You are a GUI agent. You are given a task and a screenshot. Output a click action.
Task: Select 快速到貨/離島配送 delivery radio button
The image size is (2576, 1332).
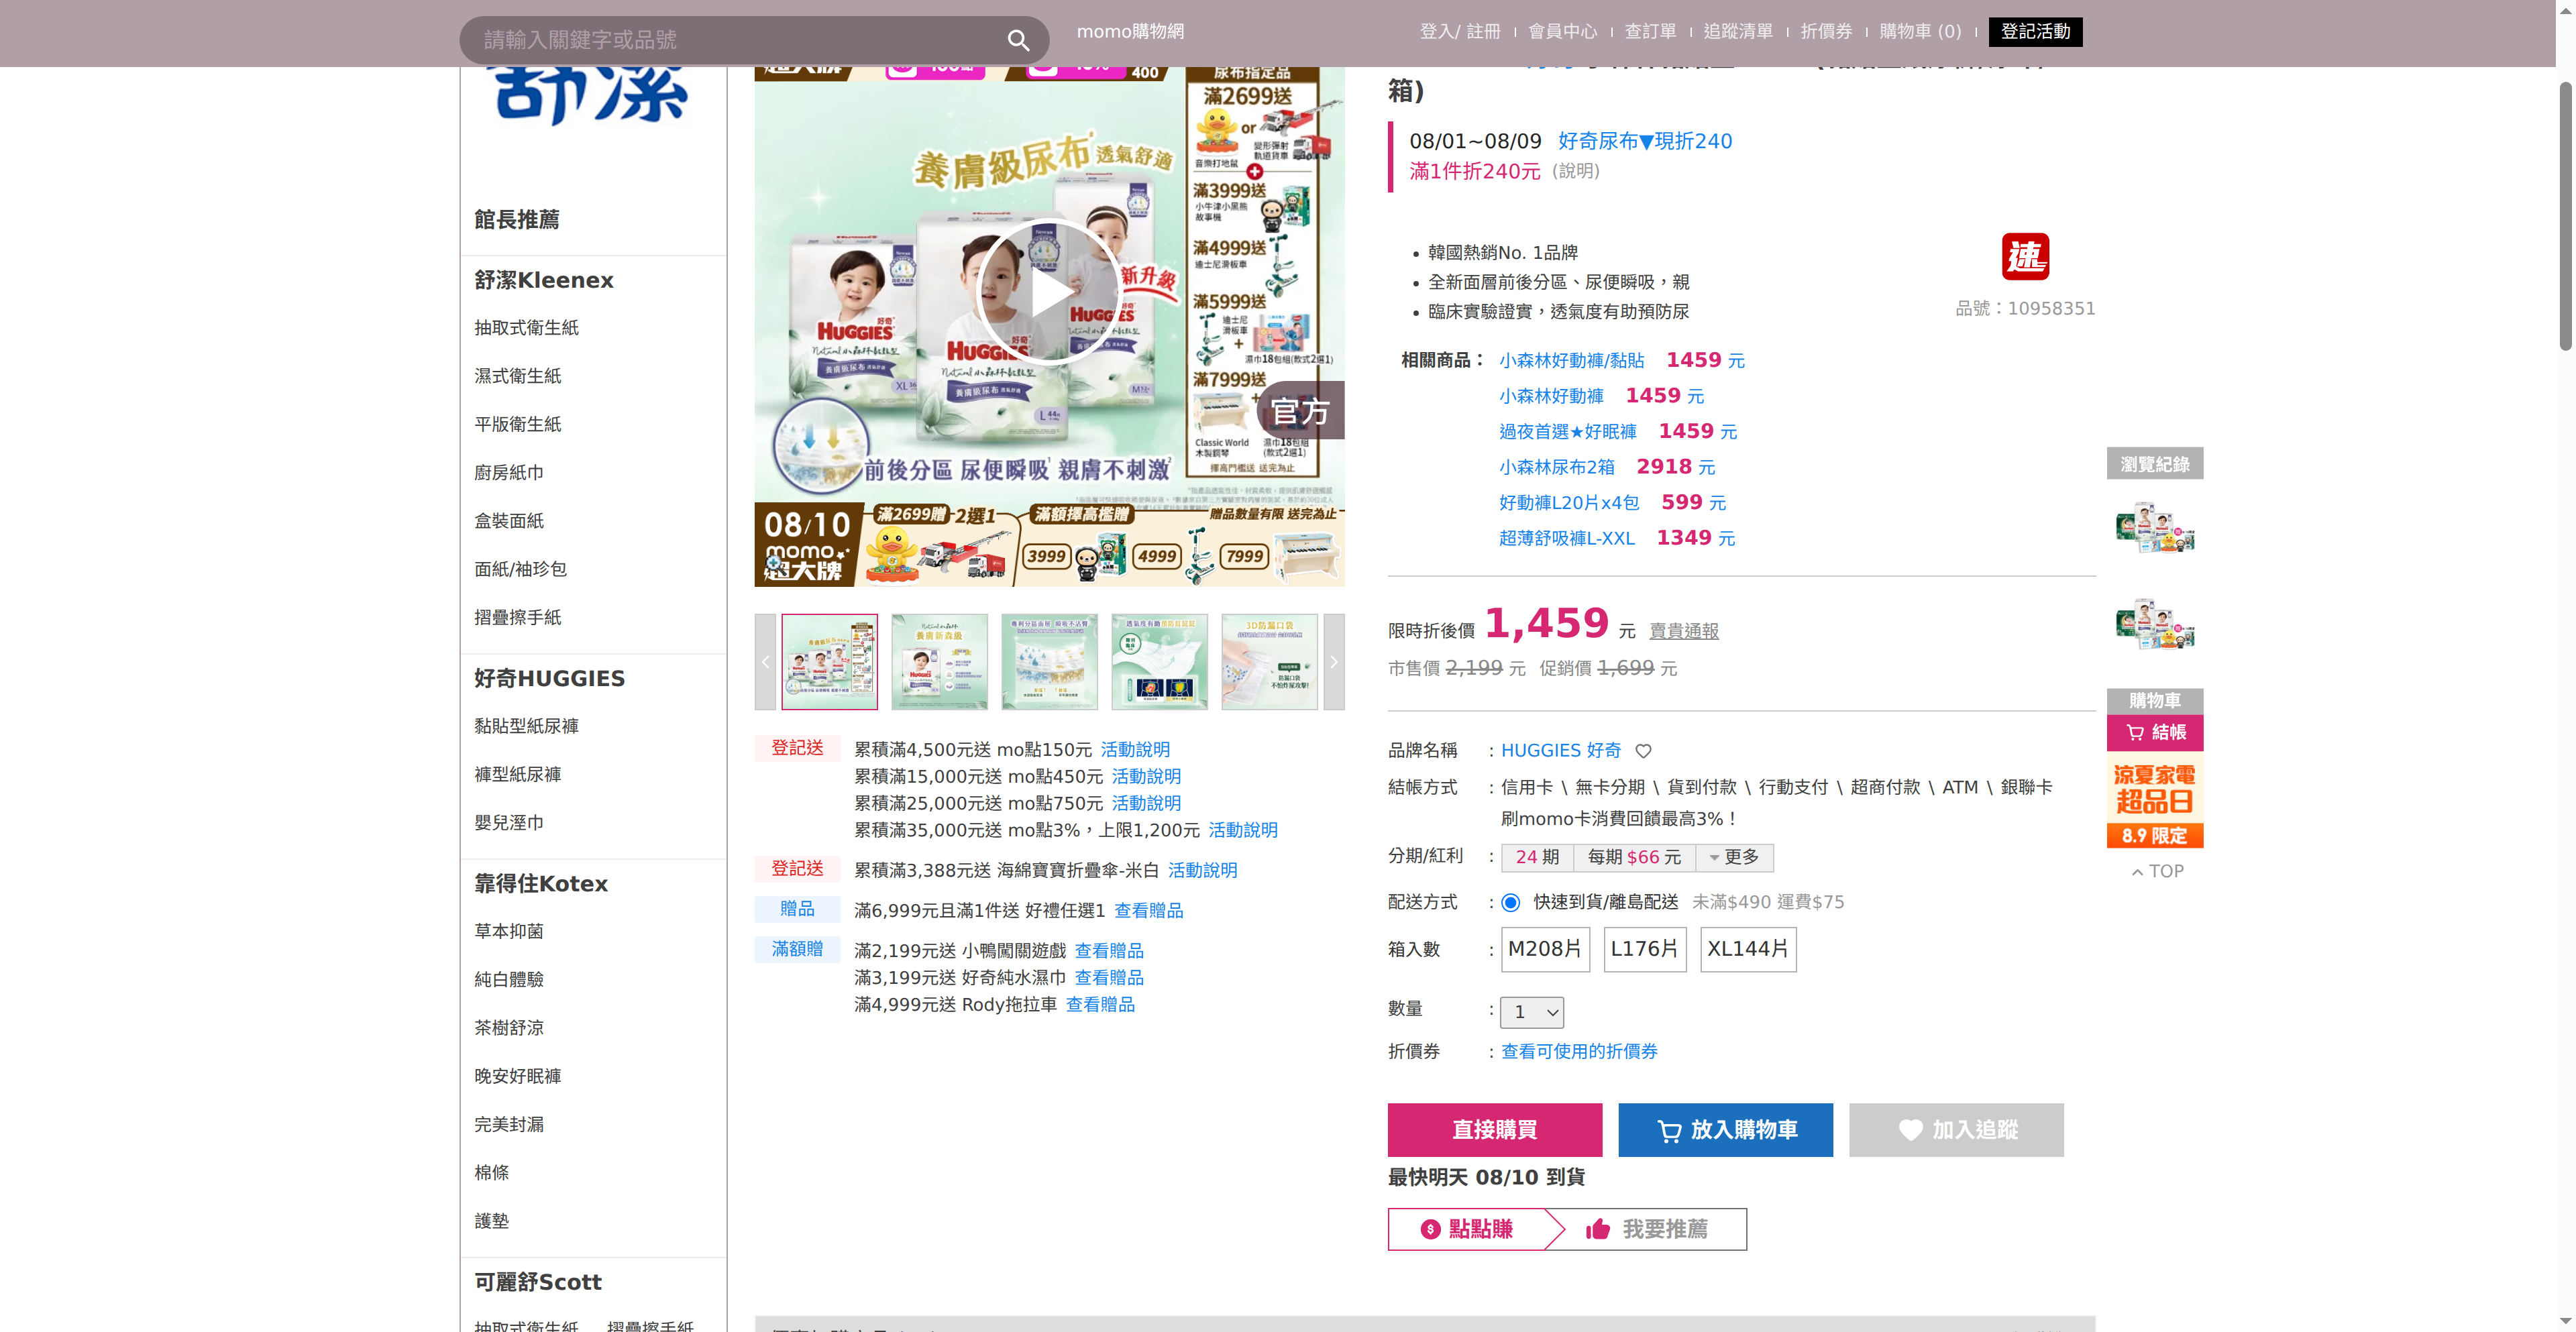click(1510, 903)
